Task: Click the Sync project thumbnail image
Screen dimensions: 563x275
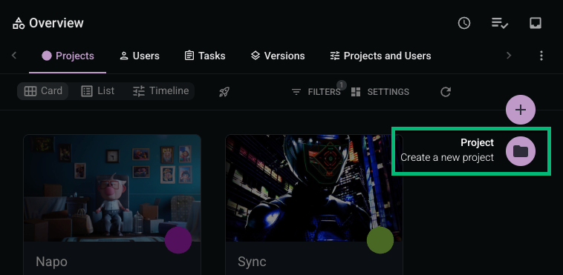Action: pyautogui.click(x=314, y=188)
